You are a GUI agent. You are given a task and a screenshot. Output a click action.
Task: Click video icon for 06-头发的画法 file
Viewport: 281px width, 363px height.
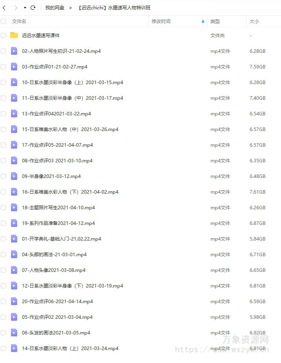coord(14,332)
